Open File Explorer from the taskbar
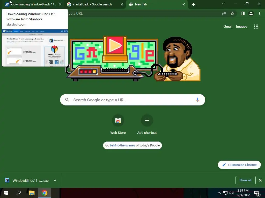The image size is (265, 198). point(32,193)
